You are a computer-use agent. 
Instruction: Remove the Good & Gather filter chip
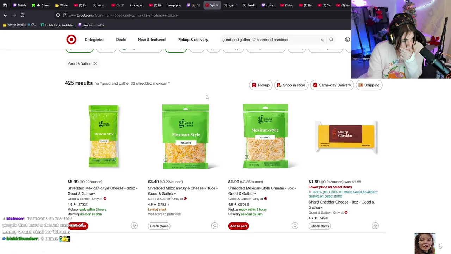tap(95, 64)
